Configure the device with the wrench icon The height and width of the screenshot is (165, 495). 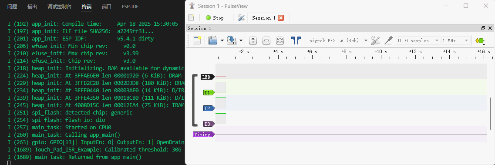coord(375,40)
